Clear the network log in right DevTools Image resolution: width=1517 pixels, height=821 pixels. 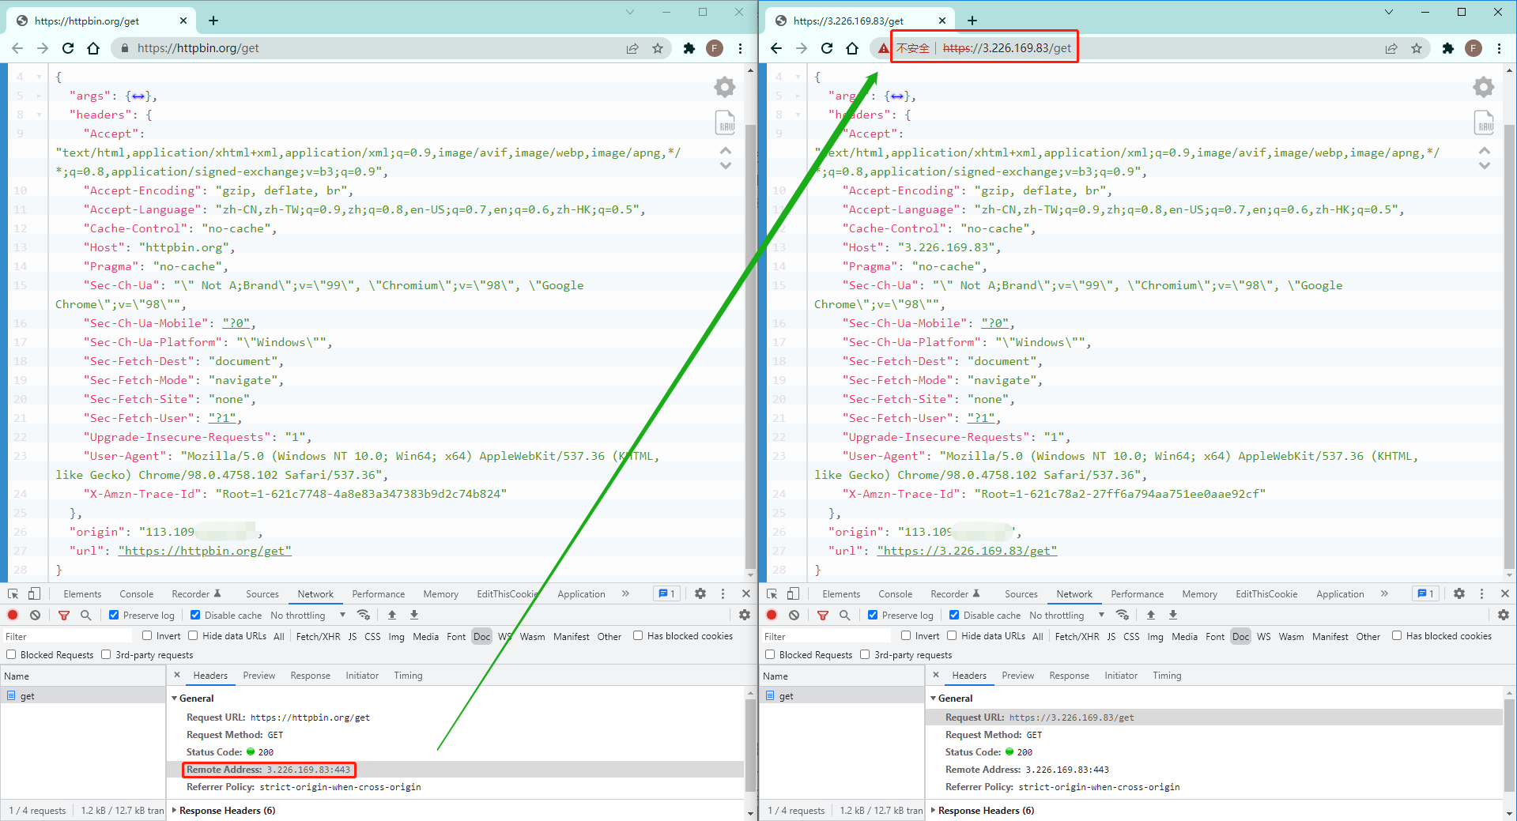[794, 615]
